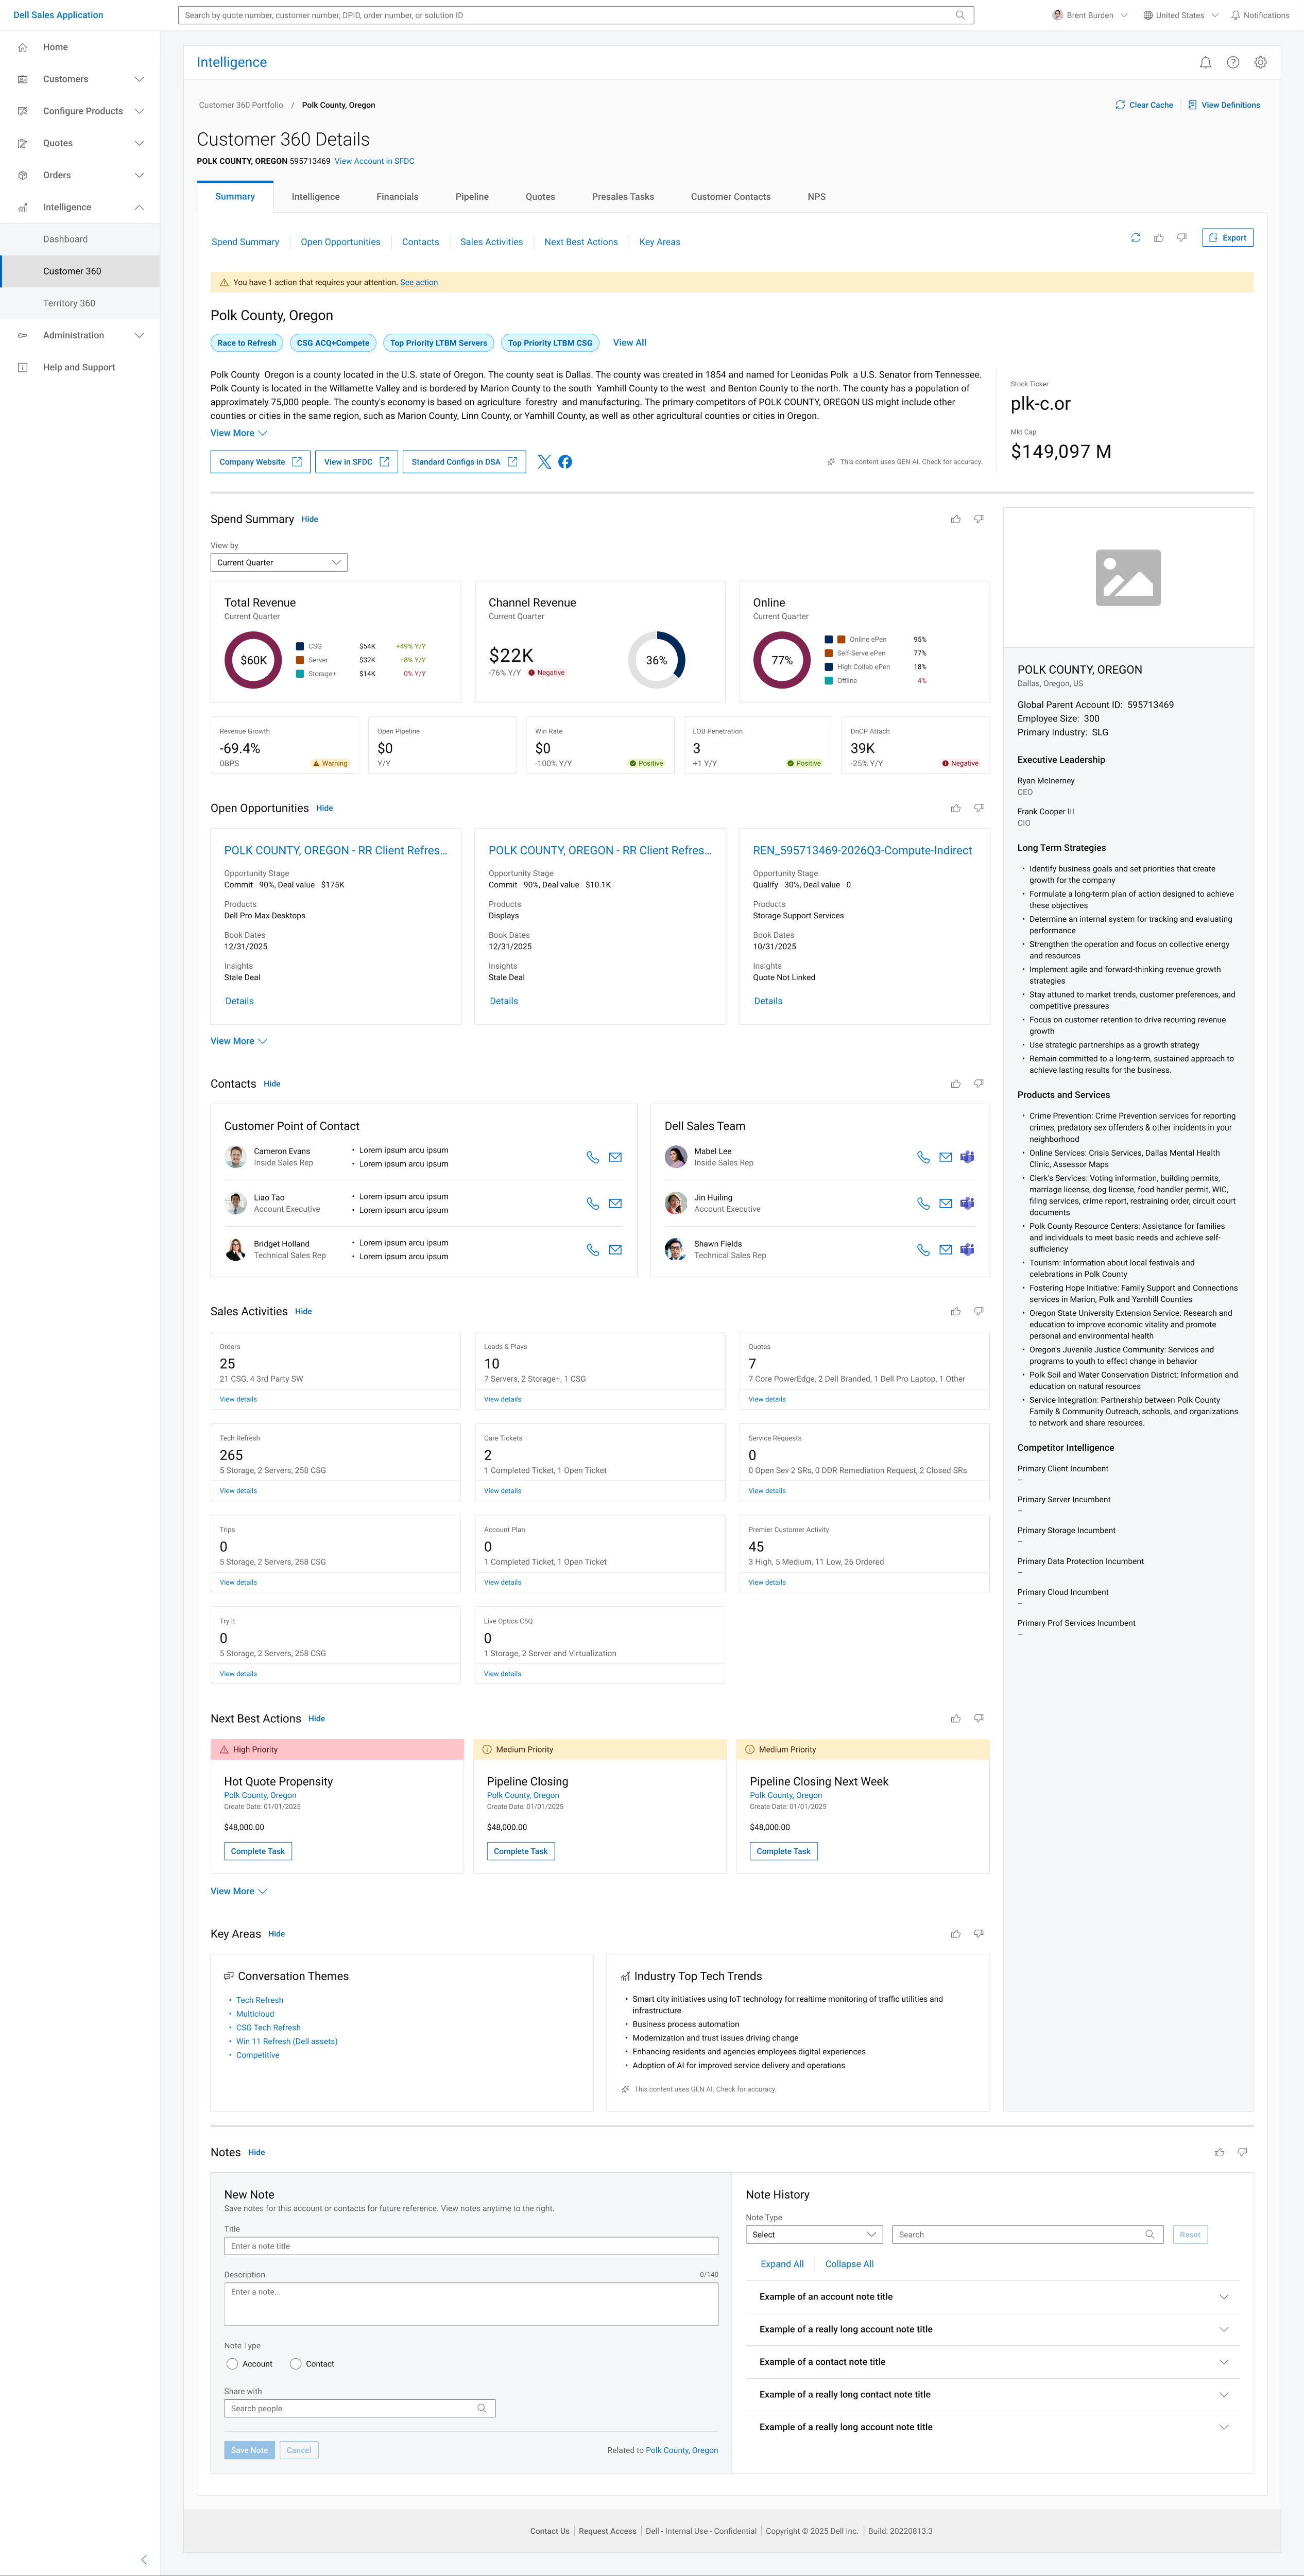Click the Channel Revenue 36% progress ring
The height and width of the screenshot is (2576, 1304).
pos(656,660)
